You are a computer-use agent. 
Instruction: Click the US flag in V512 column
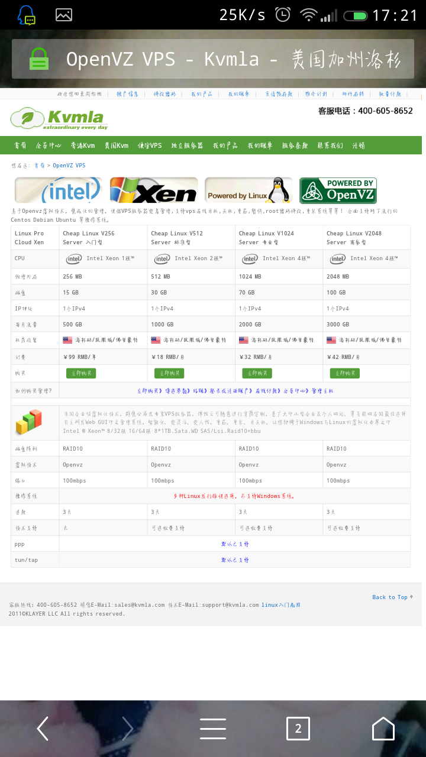(156, 340)
